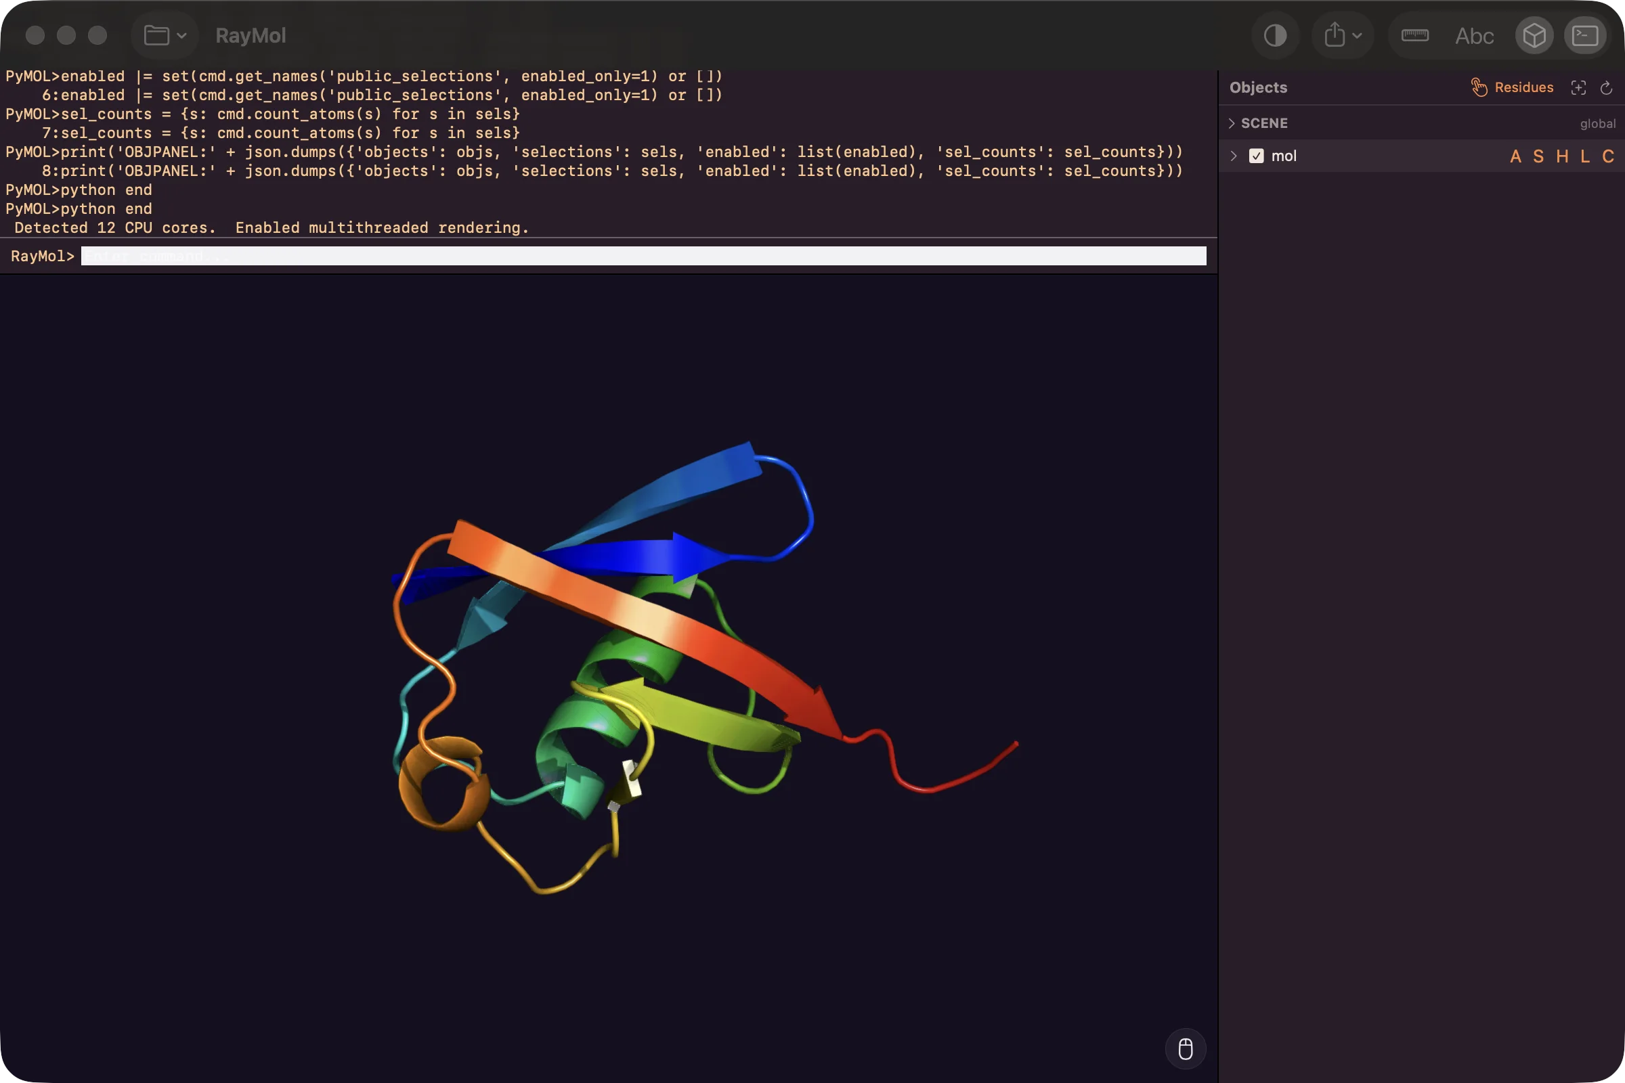
Task: Click the mouse mode icon in viewport
Action: [1185, 1048]
